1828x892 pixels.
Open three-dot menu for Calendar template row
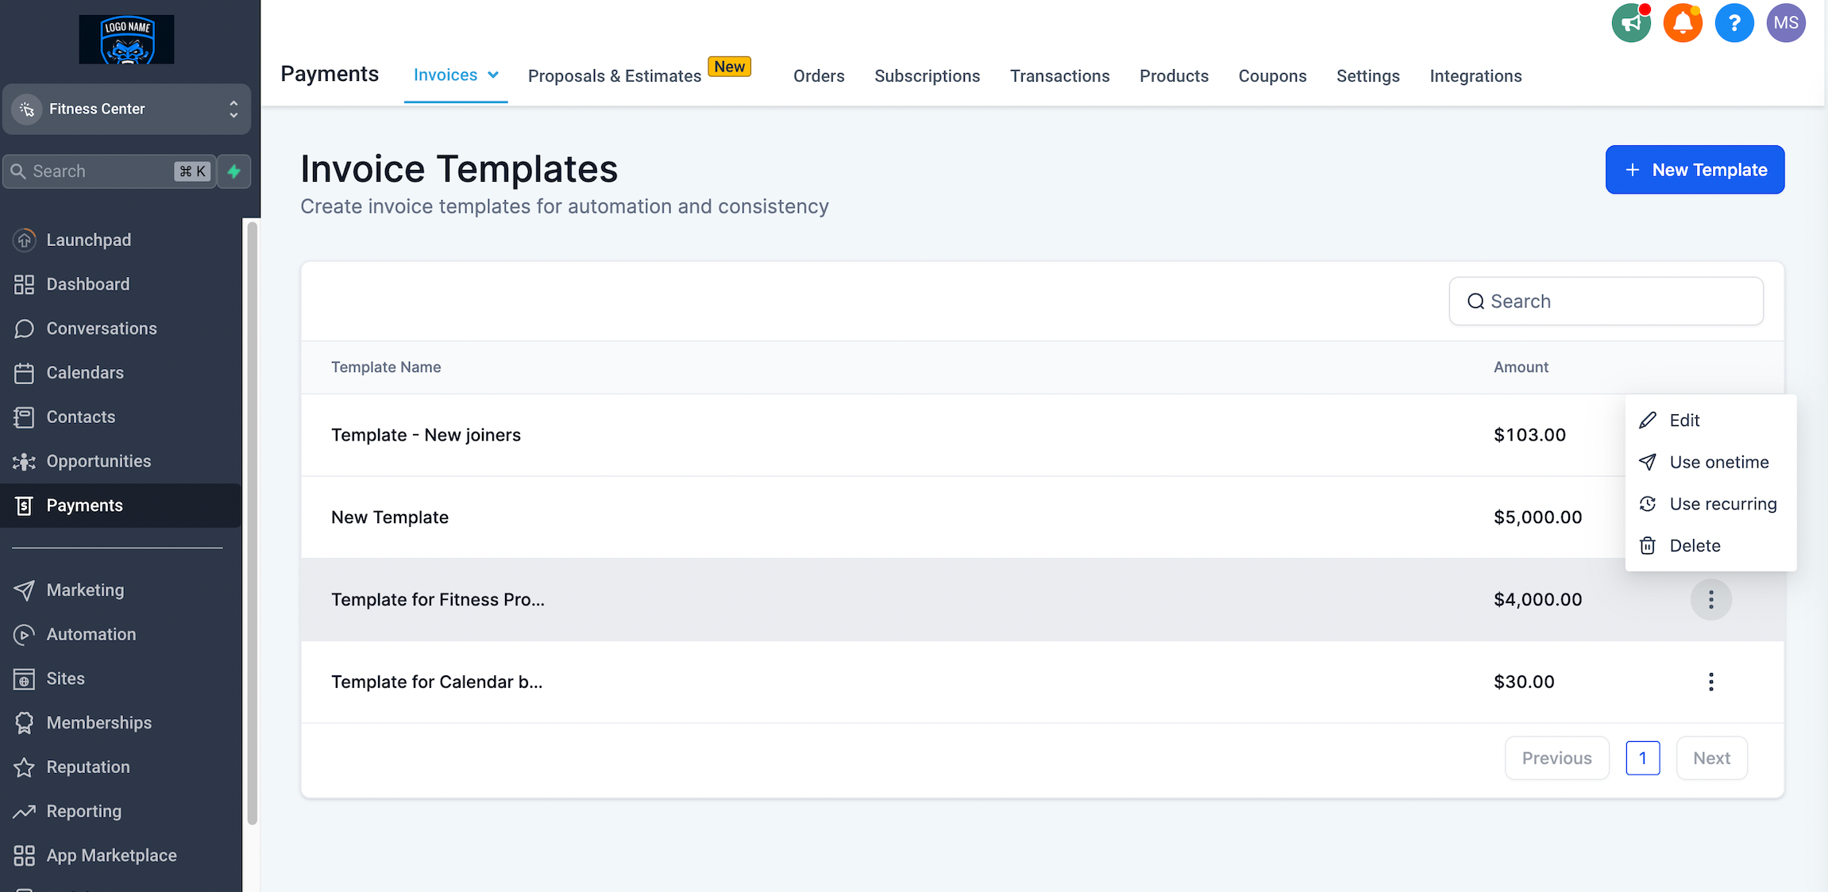[x=1710, y=682]
